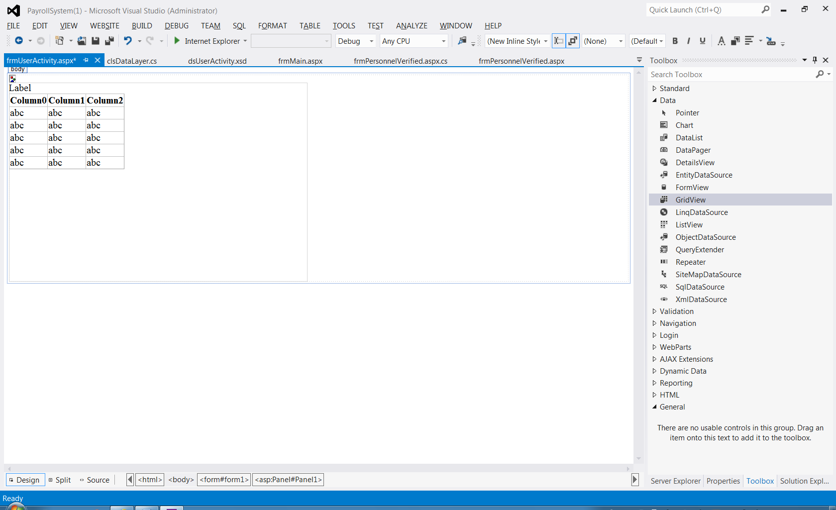Viewport: 836px width, 510px height.
Task: Pin the frmUserActivity.aspx tab
Action: 86,60
